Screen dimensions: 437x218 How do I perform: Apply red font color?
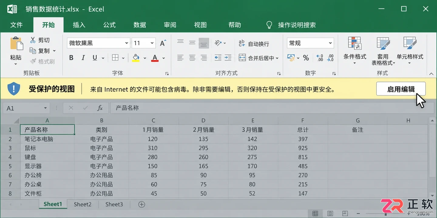point(155,58)
